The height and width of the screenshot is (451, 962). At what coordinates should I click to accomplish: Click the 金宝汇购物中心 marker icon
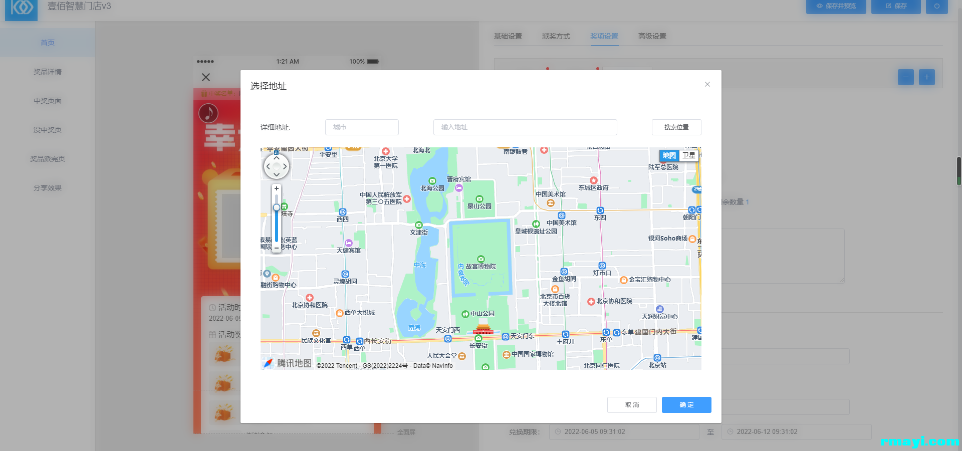pyautogui.click(x=624, y=280)
